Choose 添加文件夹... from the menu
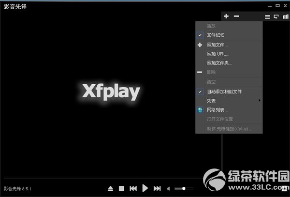Viewport: 290px width, 197px height. tap(219, 63)
